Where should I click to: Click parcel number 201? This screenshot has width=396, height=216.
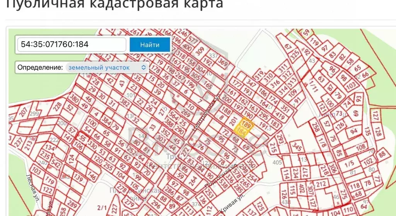tap(232, 121)
